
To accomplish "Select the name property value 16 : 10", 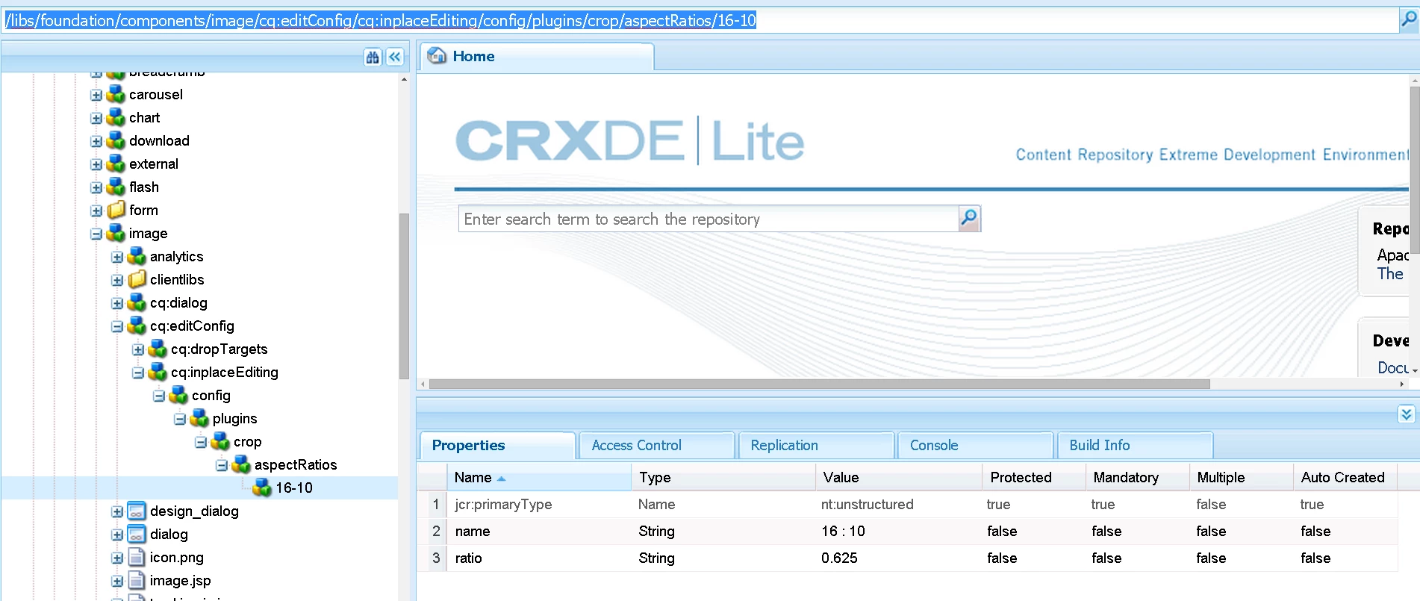I will (843, 531).
